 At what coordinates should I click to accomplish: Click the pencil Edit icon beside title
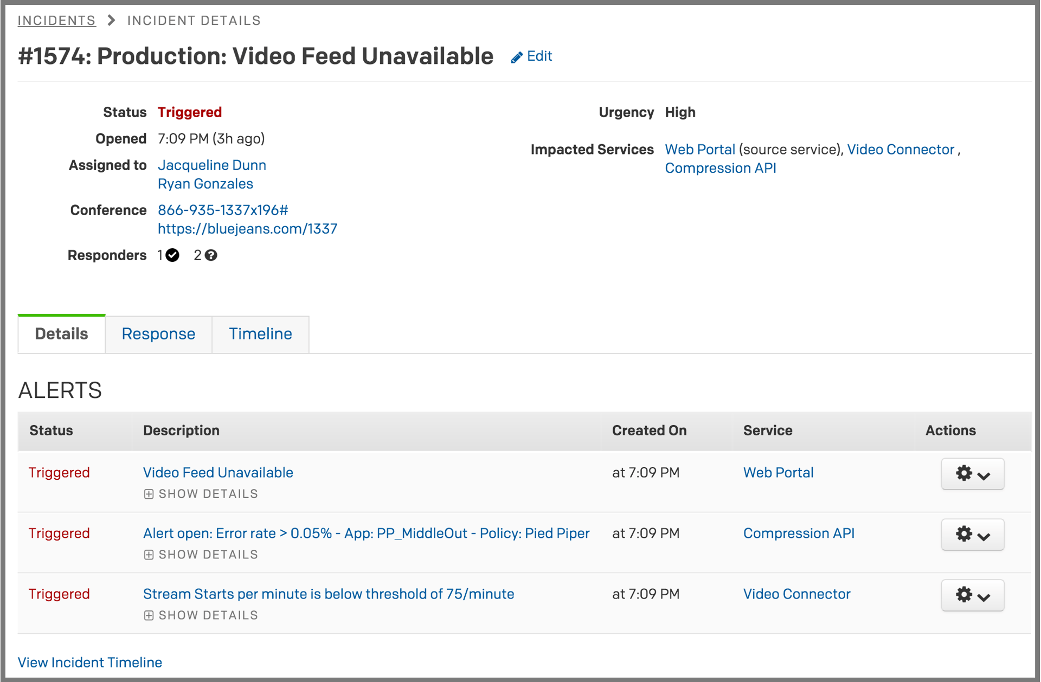pyautogui.click(x=517, y=57)
